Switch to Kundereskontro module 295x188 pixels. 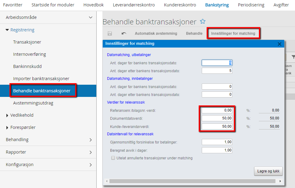coord(180,5)
